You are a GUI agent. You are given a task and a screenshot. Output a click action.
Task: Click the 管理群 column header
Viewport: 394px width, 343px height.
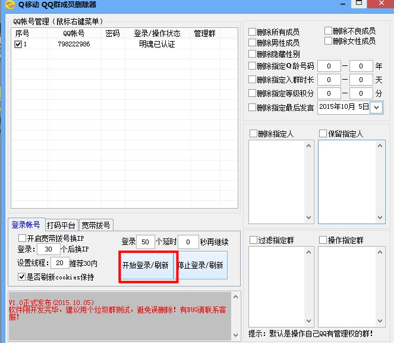pos(205,33)
